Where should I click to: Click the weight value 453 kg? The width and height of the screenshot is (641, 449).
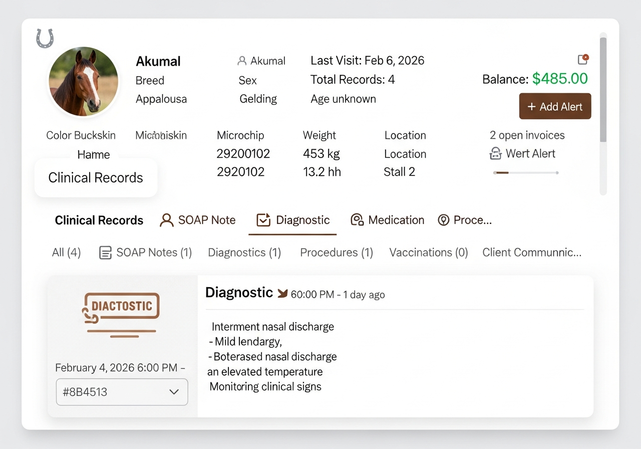(321, 154)
